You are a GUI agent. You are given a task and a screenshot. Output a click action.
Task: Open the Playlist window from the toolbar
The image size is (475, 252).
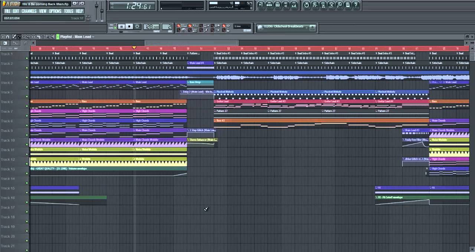pos(261,5)
